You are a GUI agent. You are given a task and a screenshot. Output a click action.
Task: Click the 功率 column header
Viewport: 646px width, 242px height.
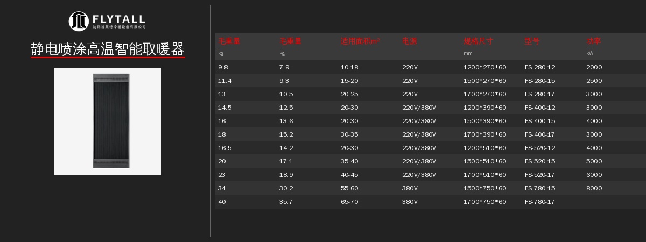click(594, 41)
